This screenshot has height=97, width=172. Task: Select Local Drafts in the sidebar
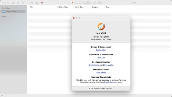click(13, 12)
